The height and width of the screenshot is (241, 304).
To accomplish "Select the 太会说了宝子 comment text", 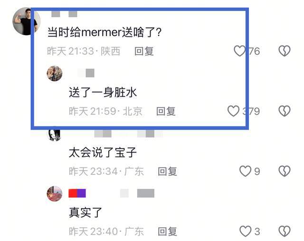I will tap(103, 152).
